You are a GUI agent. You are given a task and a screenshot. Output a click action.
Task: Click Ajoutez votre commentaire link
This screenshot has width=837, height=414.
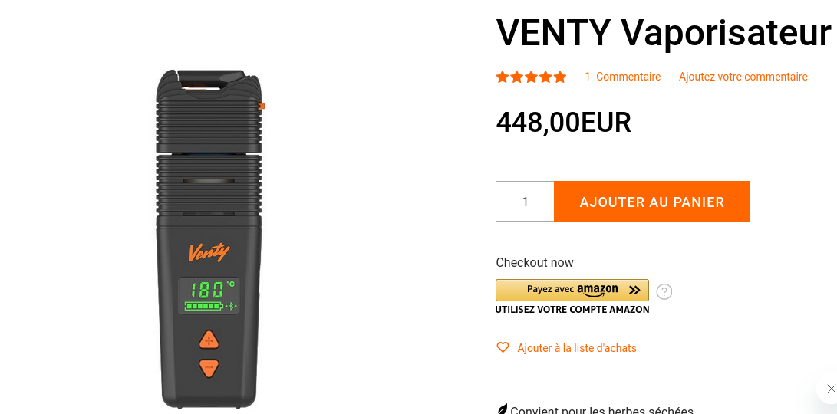point(743,77)
